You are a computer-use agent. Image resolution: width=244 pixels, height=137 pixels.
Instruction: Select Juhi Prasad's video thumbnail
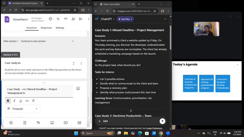coord(206,29)
